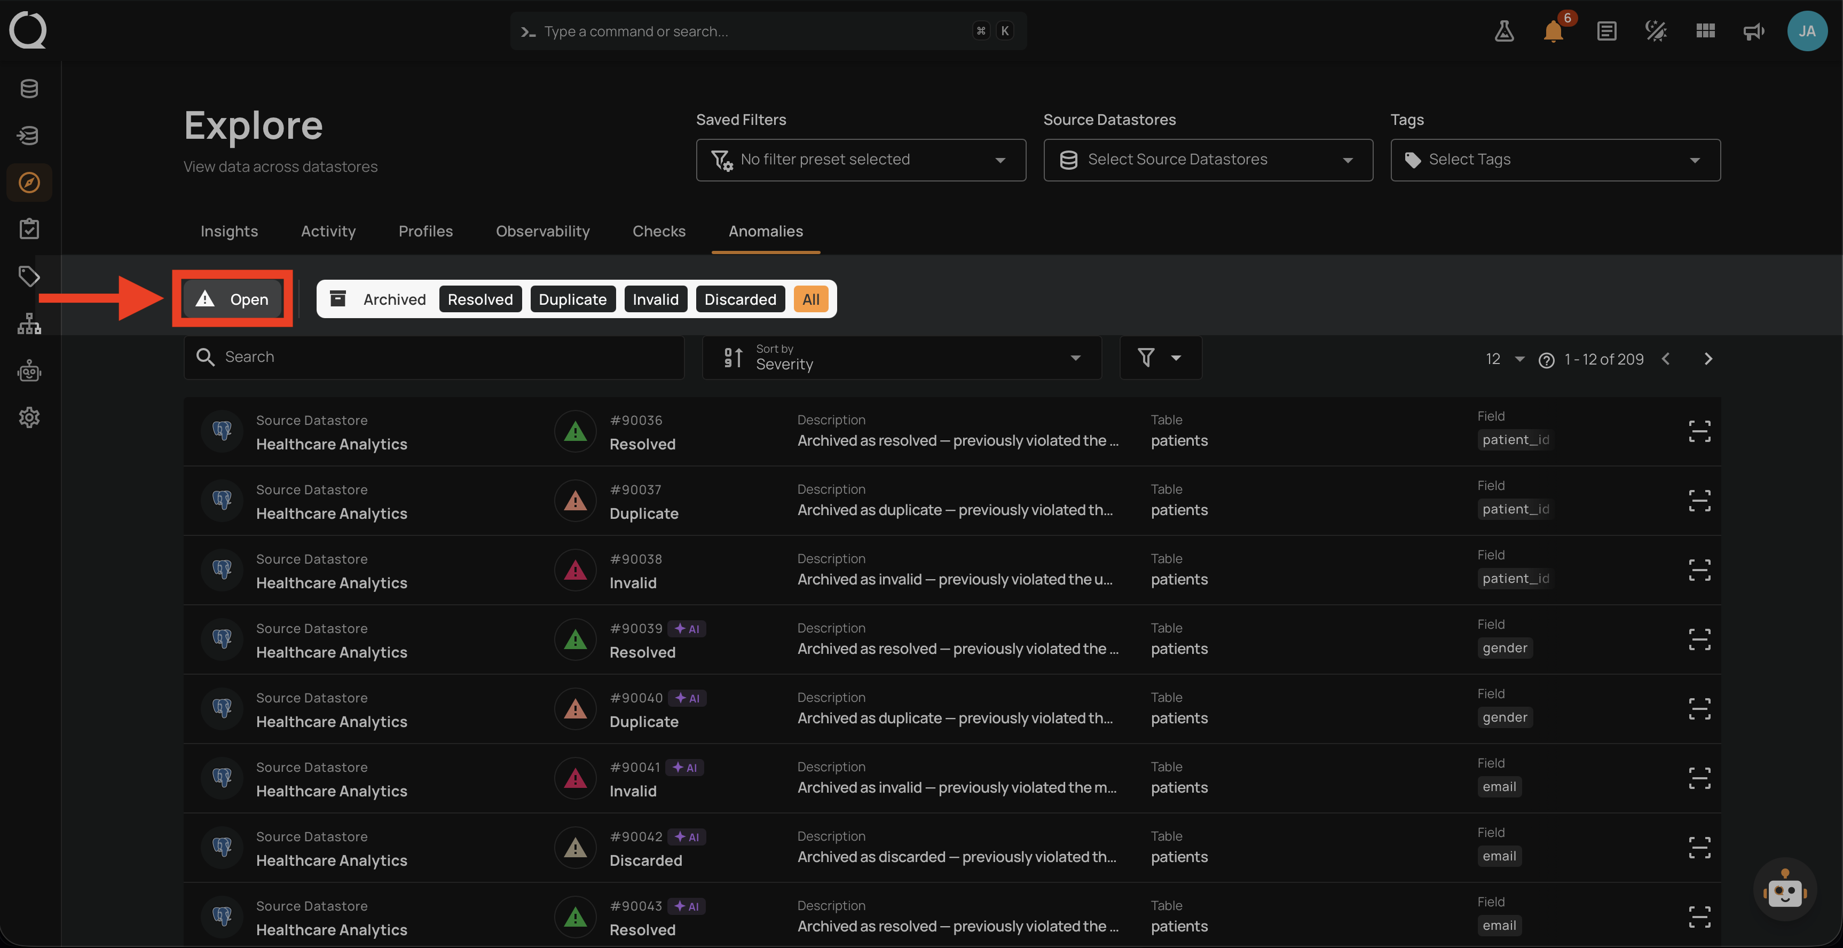Open the document notes header icon
This screenshot has width=1843, height=948.
tap(1606, 31)
